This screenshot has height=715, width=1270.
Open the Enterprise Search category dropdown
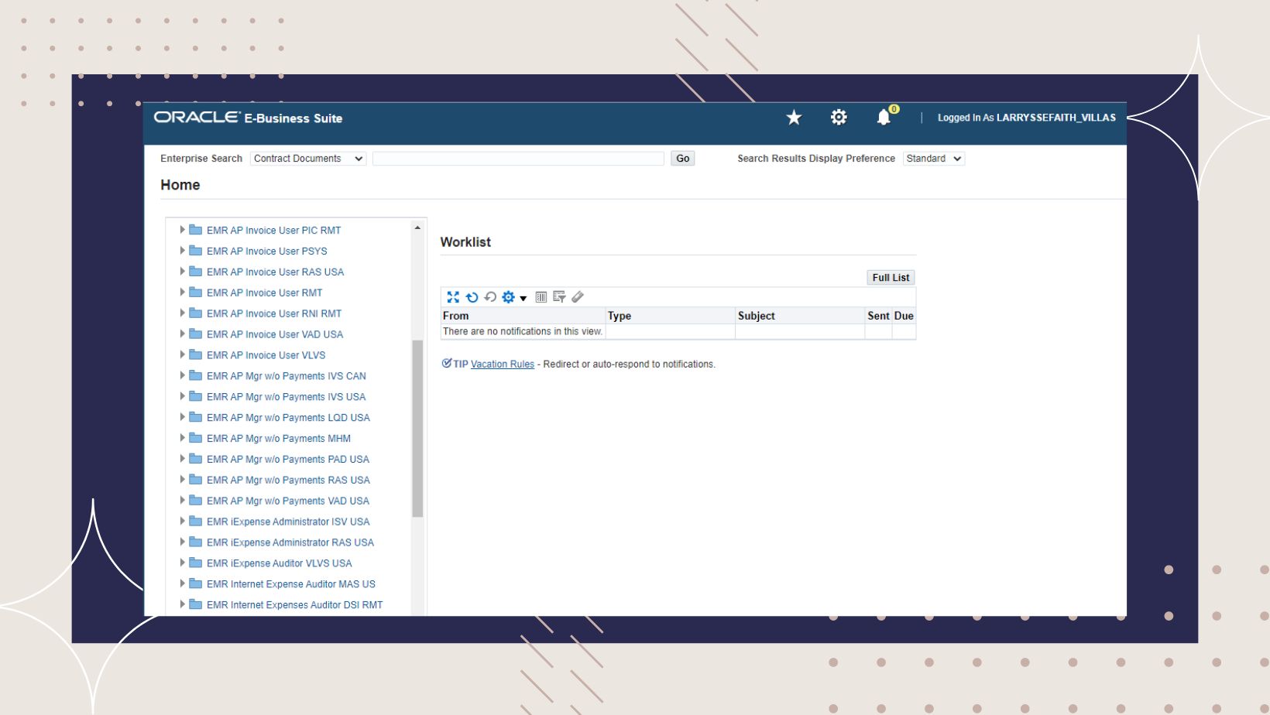pos(308,159)
